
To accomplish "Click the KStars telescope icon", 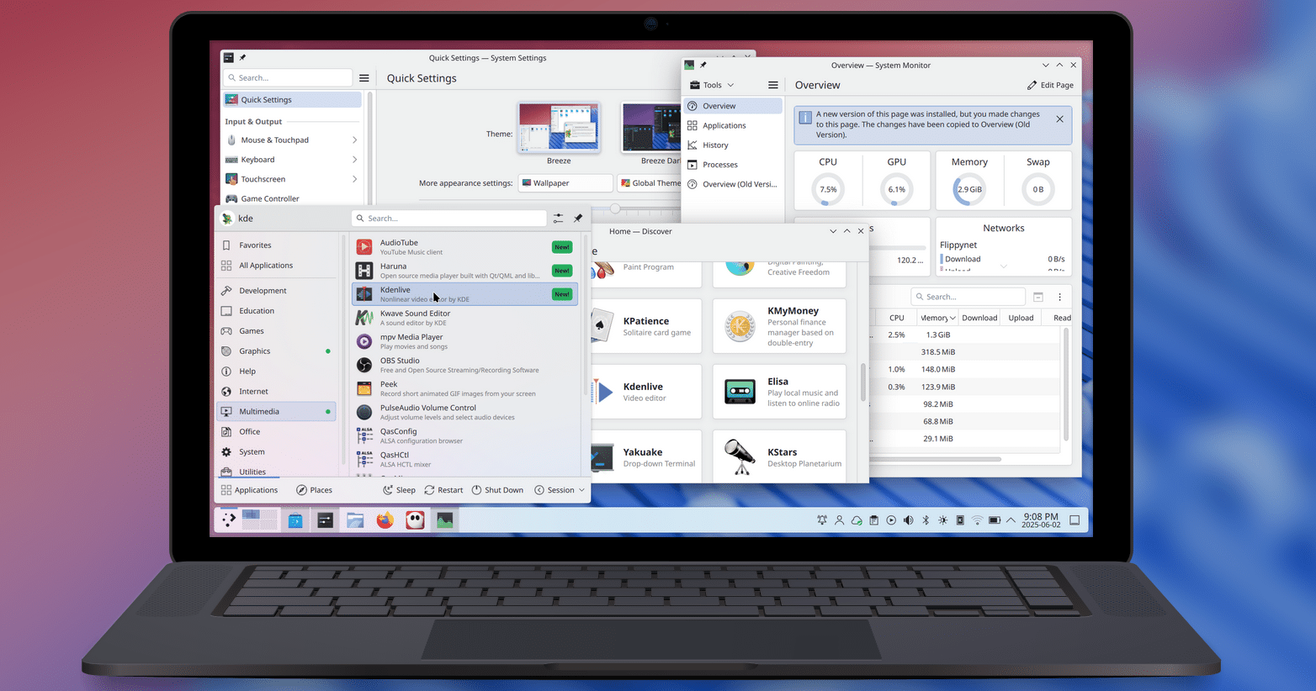I will (x=740, y=456).
